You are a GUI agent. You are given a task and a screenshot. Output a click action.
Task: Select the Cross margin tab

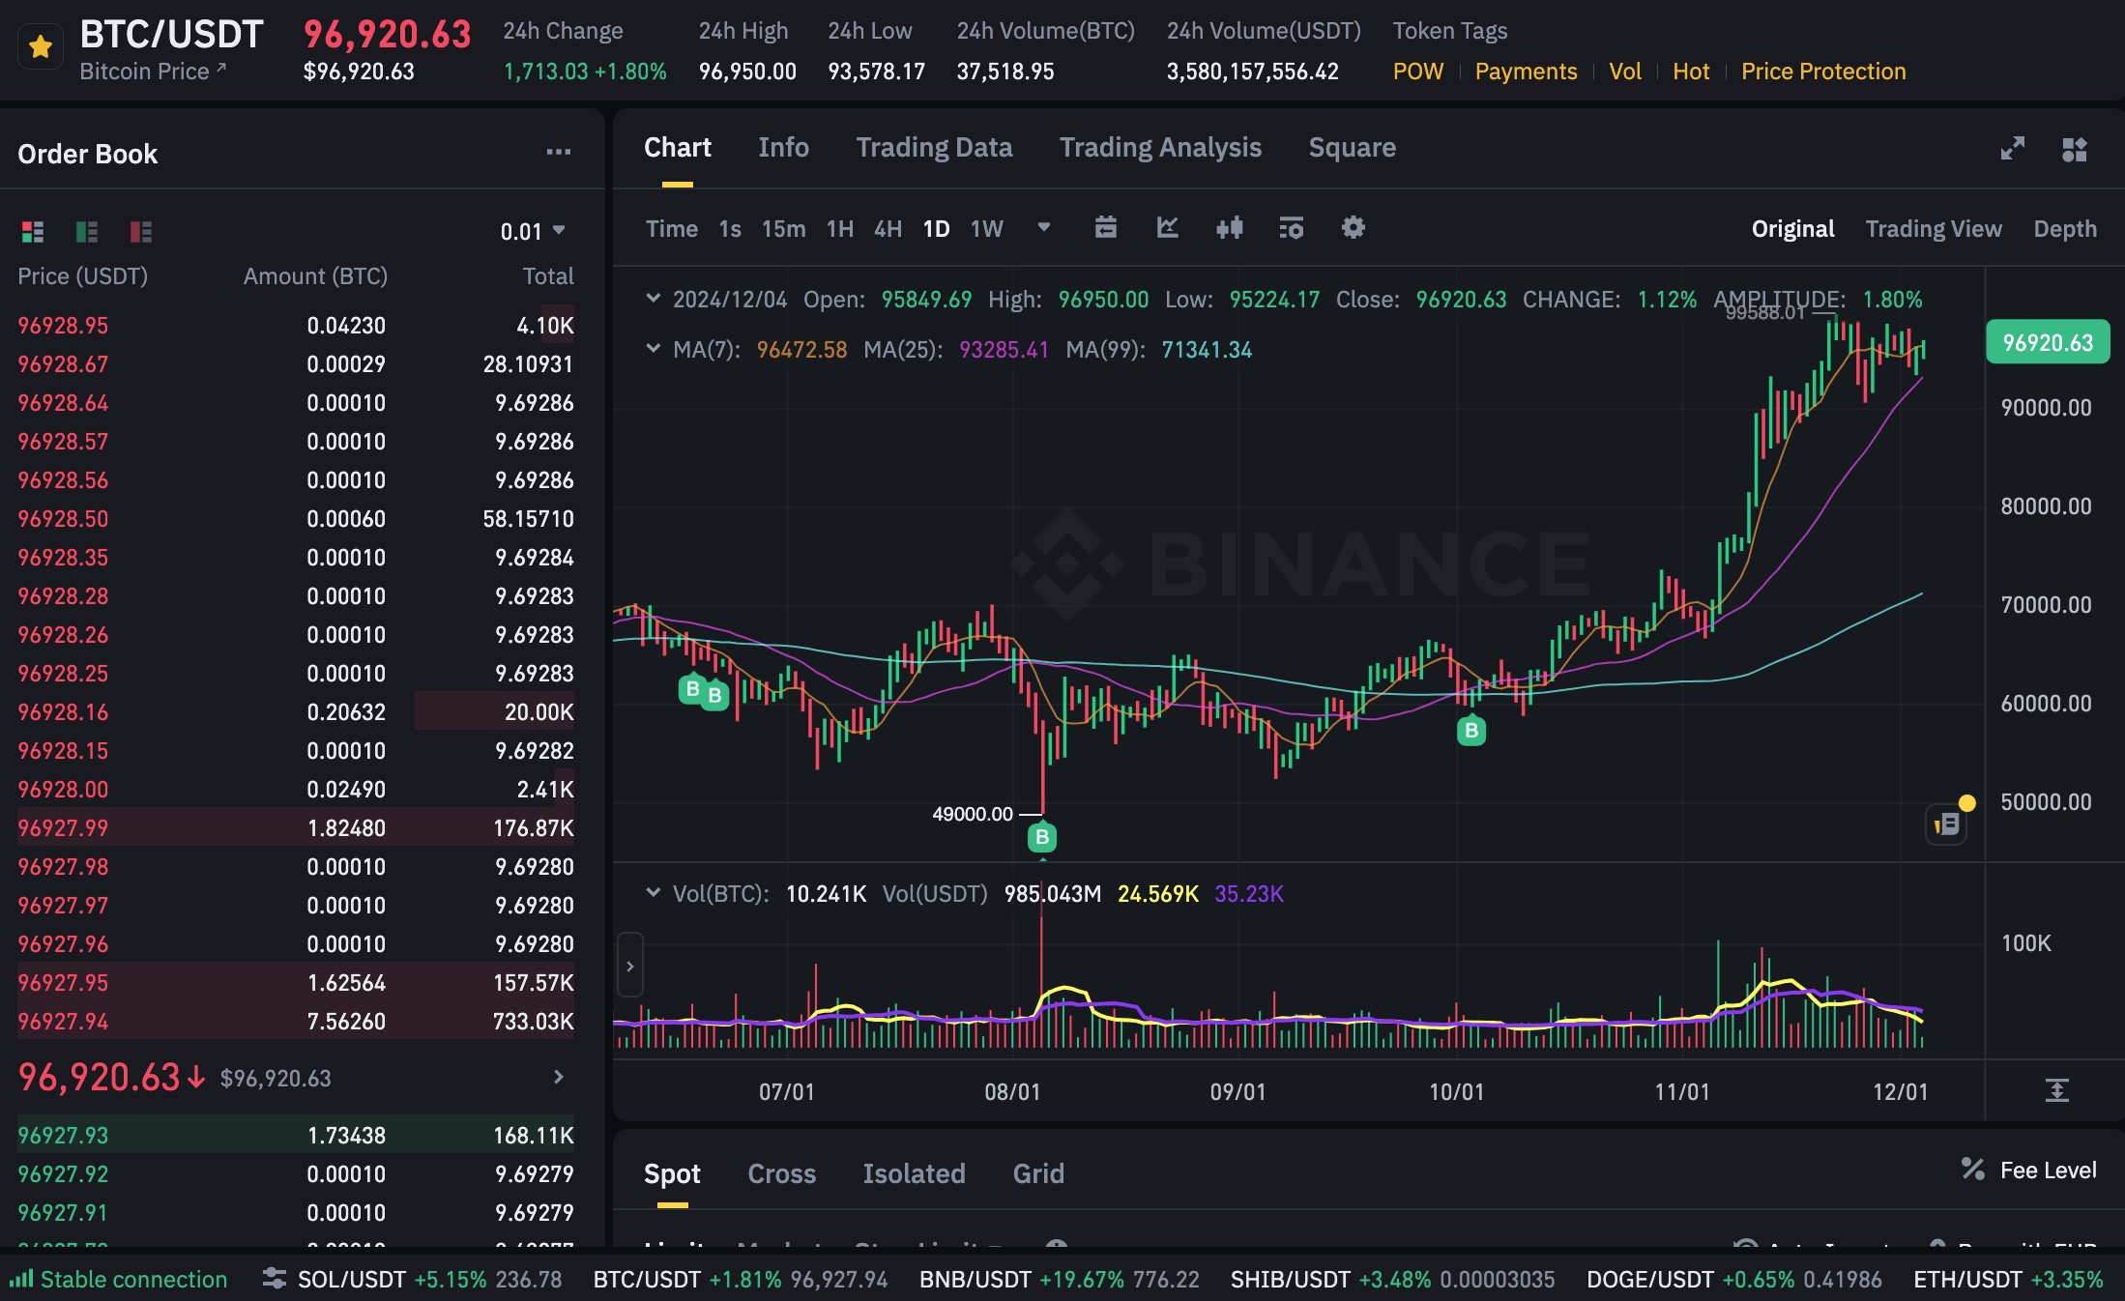click(x=781, y=1173)
